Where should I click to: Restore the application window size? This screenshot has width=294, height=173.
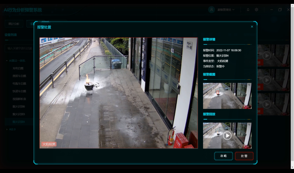click(x=280, y=10)
